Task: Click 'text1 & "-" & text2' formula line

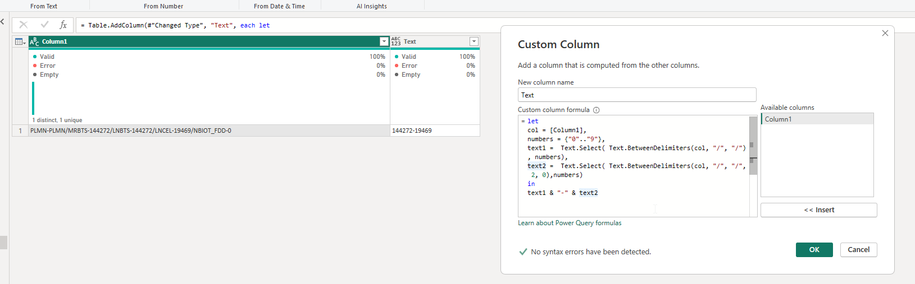Action: pyautogui.click(x=563, y=193)
